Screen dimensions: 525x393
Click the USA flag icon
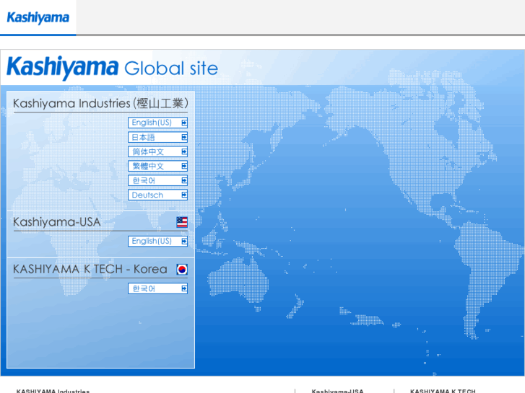pyautogui.click(x=182, y=222)
